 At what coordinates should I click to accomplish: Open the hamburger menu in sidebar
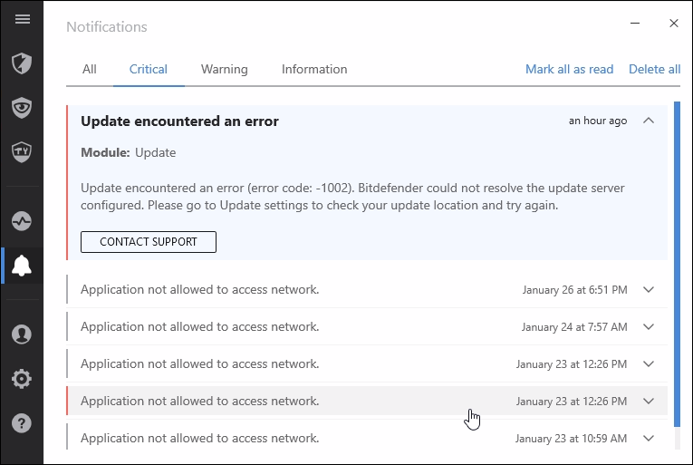(22, 19)
